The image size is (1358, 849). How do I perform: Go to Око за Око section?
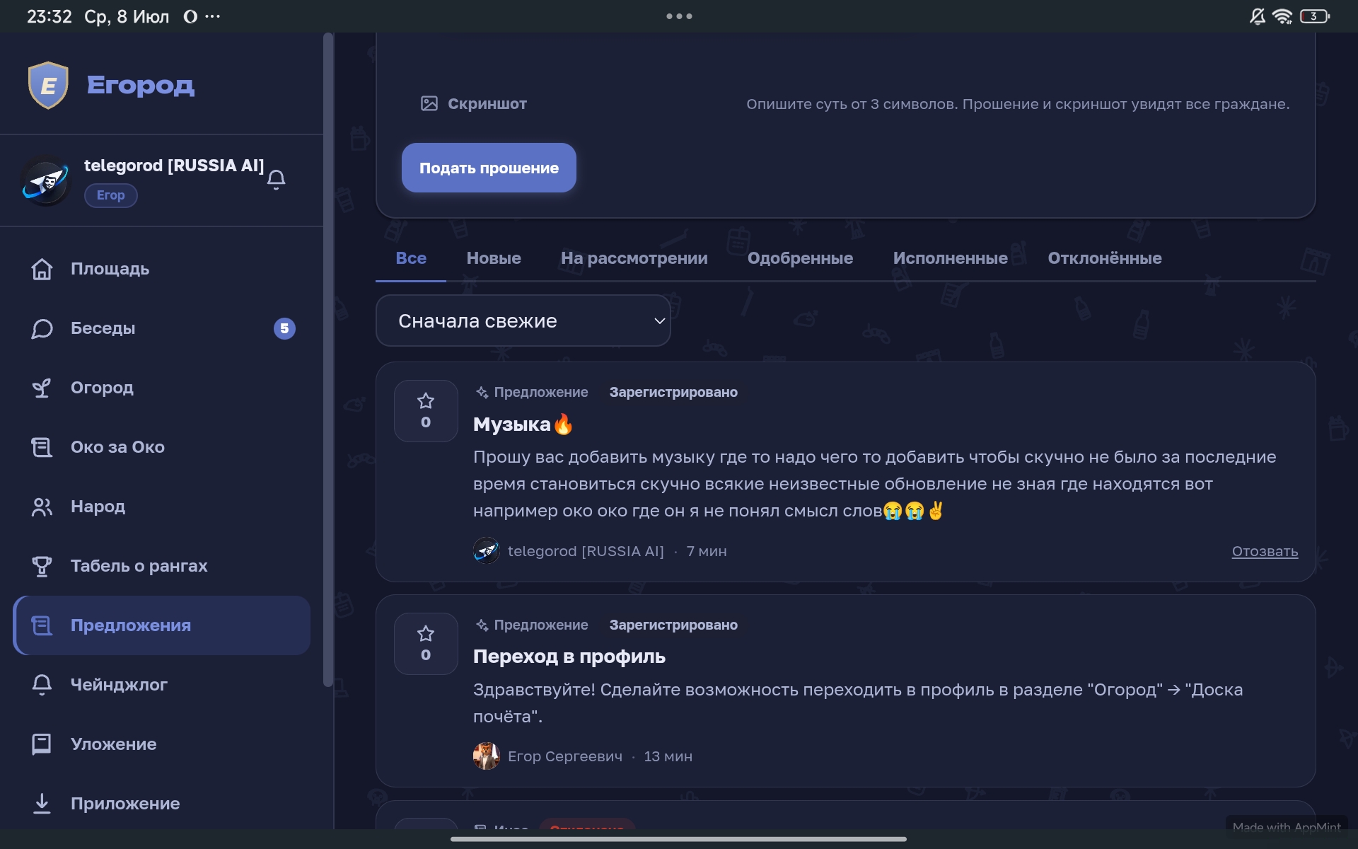[117, 447]
